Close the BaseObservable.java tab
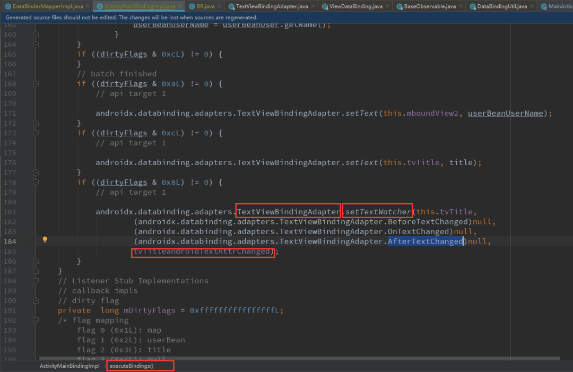This screenshot has height=372, width=573. [461, 6]
